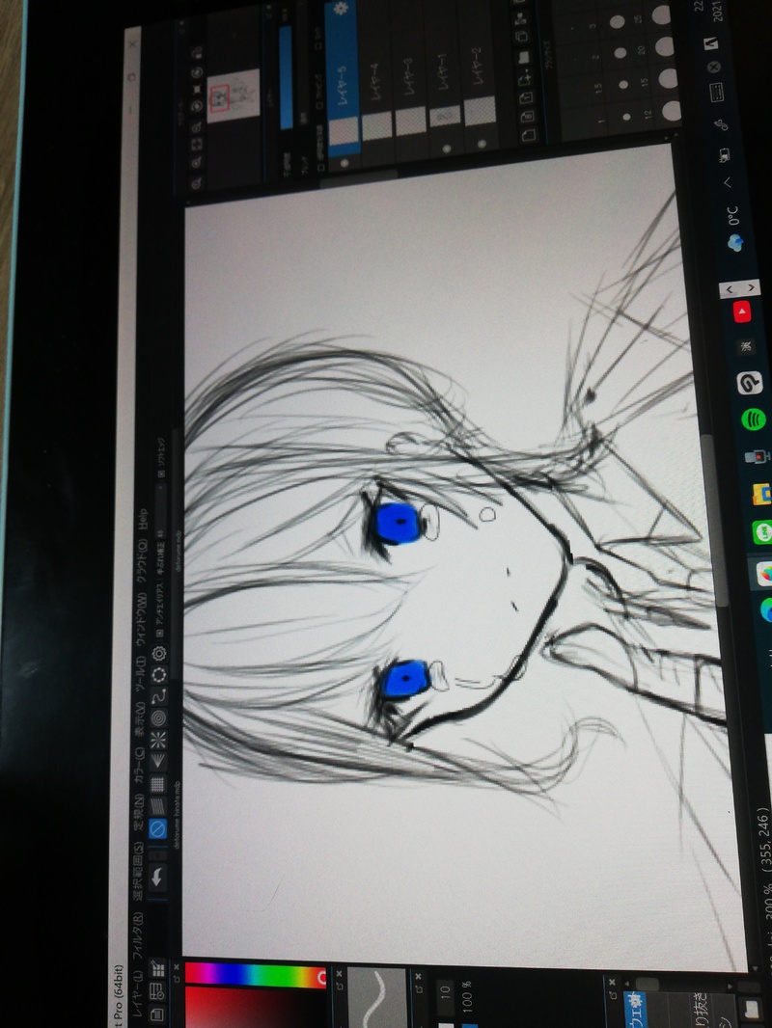Toggle visibility of レイヤー5
The width and height of the screenshot is (772, 1028).
point(345,163)
